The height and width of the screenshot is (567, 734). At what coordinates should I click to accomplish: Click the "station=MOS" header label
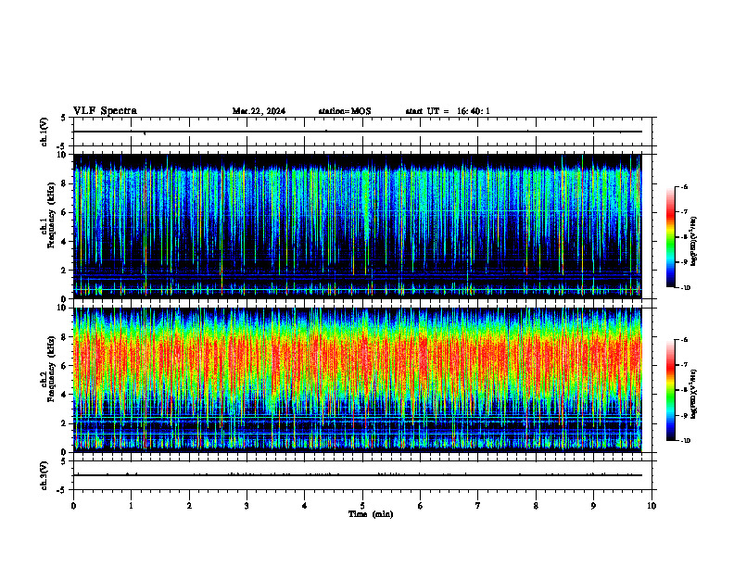[345, 111]
